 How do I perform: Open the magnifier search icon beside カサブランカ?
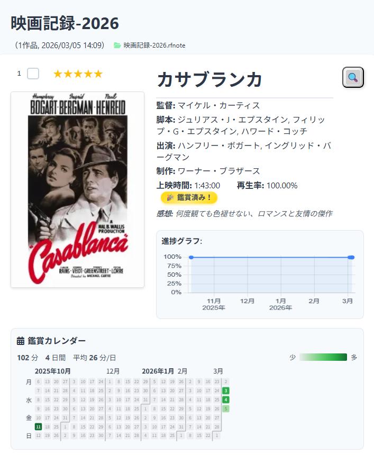tap(352, 77)
